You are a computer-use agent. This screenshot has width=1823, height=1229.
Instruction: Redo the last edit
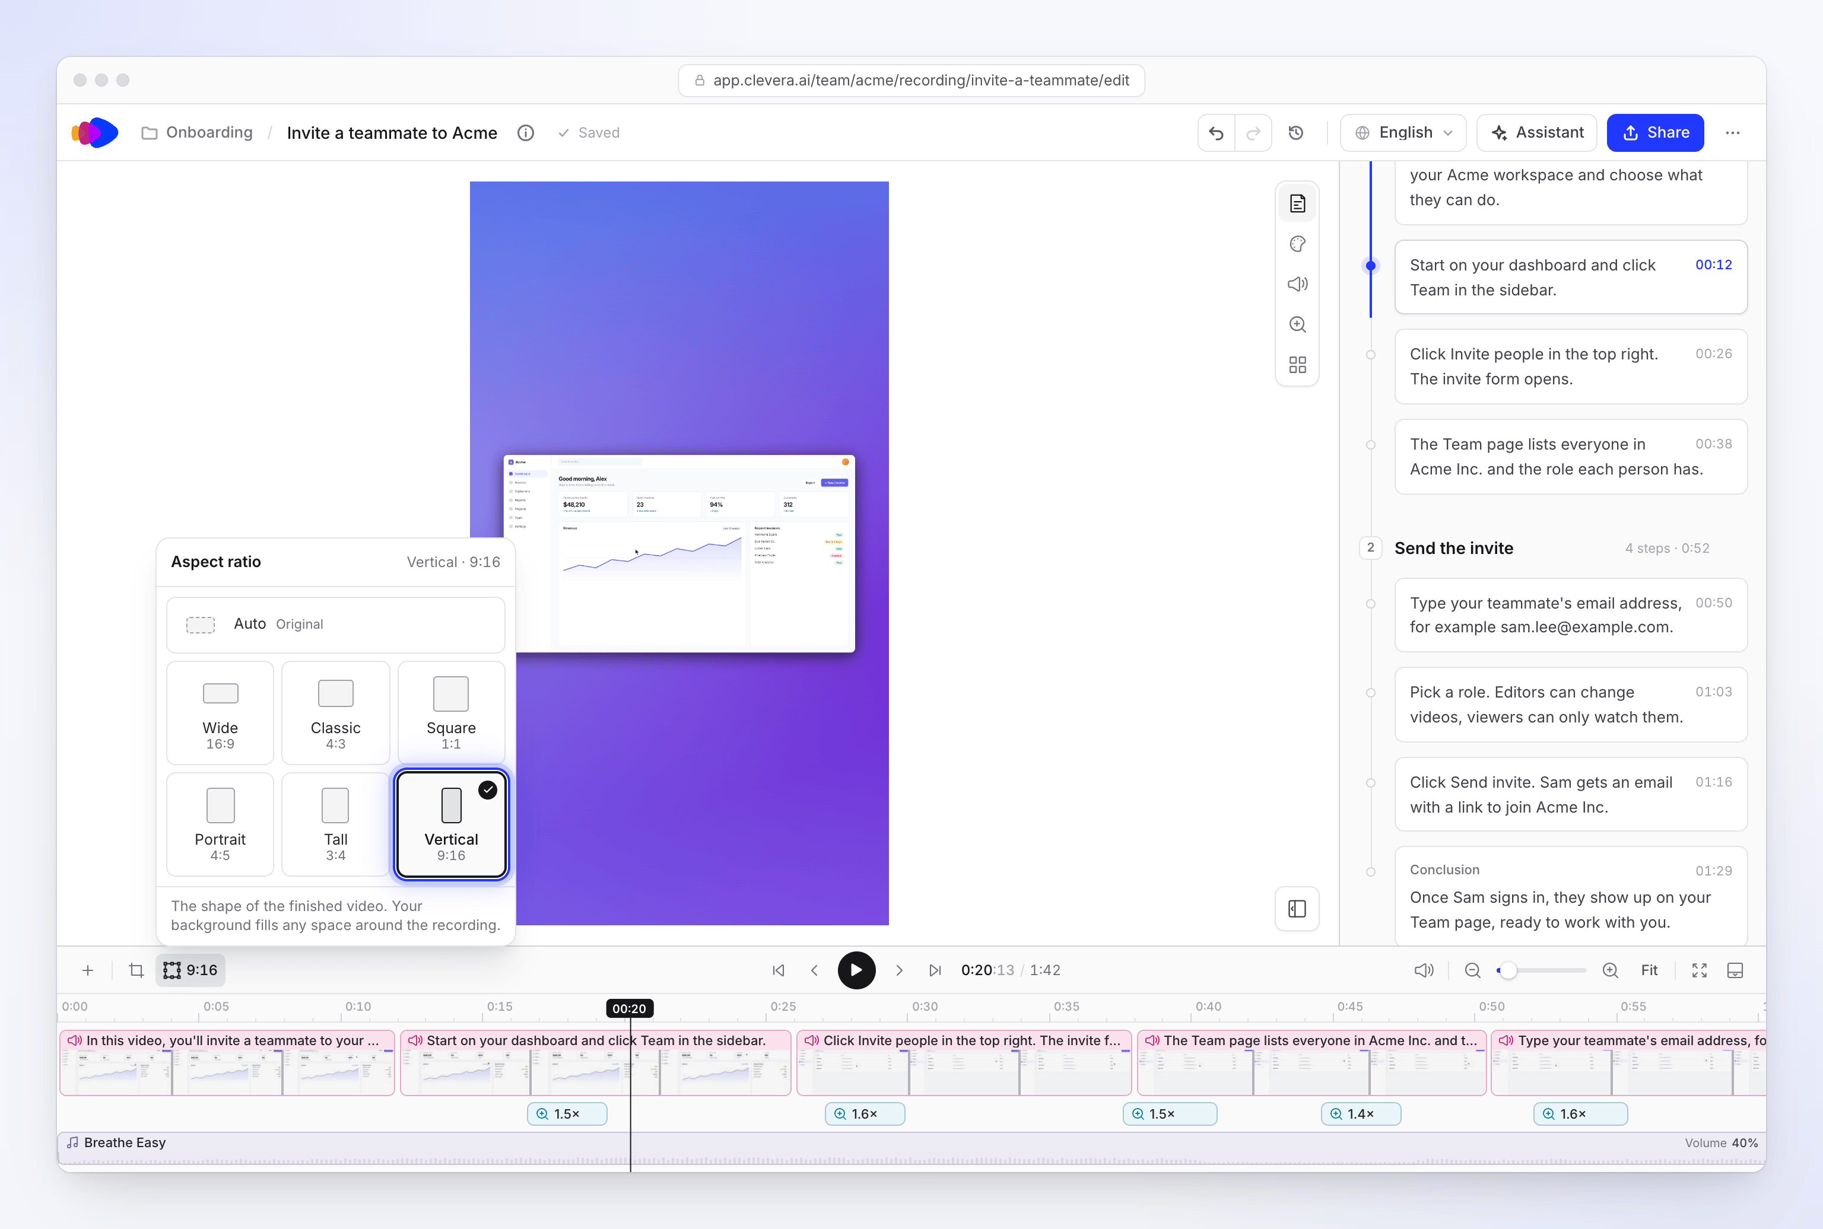pyautogui.click(x=1253, y=132)
